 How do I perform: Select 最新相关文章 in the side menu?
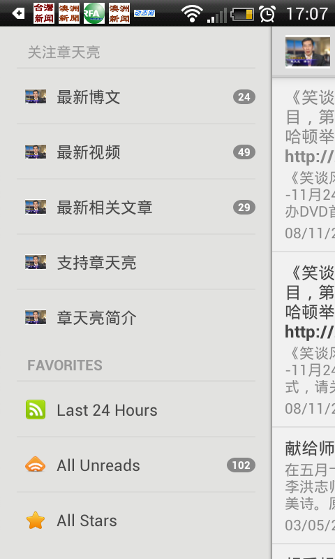coord(136,207)
